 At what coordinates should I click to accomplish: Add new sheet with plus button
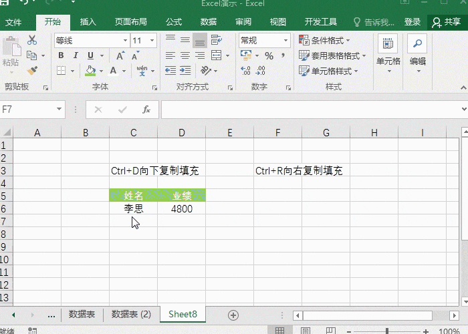click(x=233, y=315)
